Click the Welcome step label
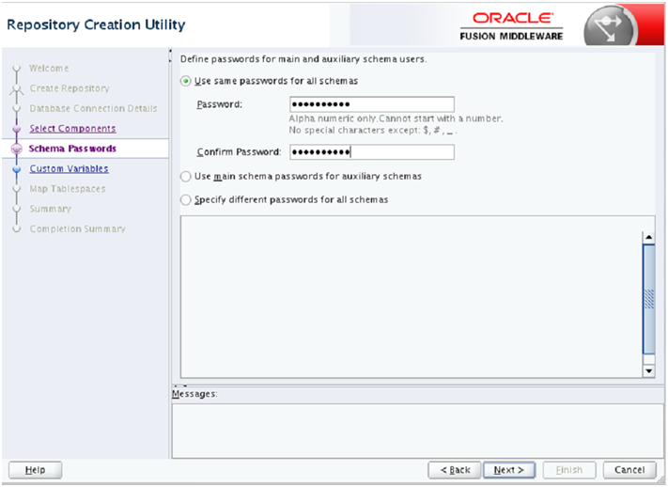 (49, 69)
